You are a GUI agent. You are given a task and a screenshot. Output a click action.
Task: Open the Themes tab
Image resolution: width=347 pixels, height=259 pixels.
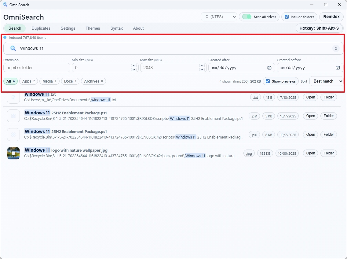(x=93, y=28)
